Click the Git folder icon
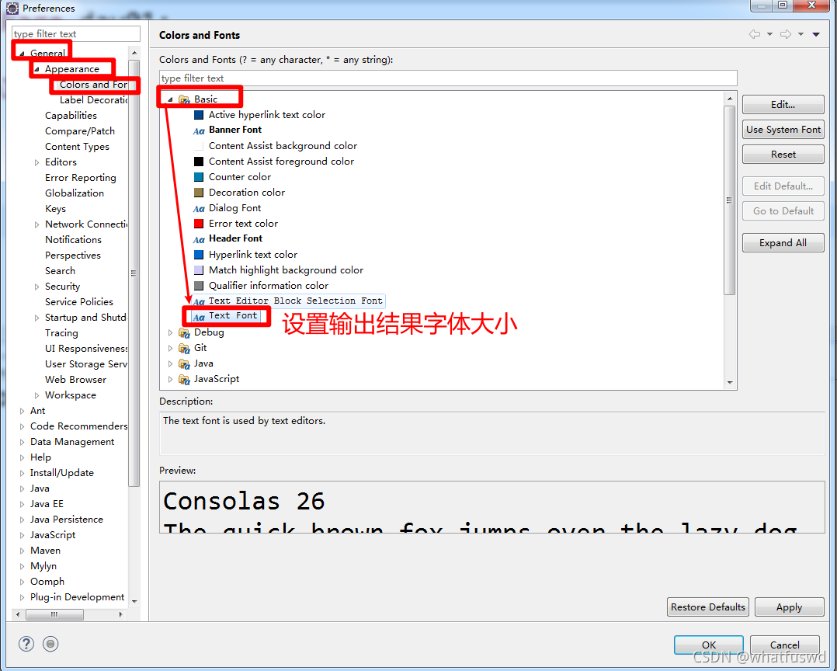 coord(184,349)
